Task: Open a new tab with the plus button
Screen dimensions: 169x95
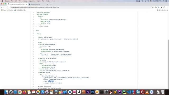Action: [x=51, y=4]
